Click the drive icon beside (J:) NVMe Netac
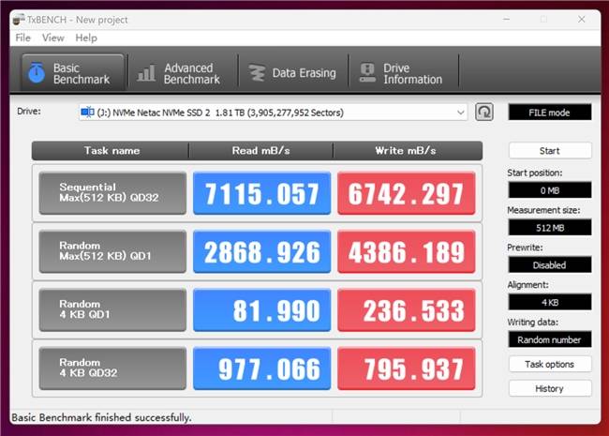 (x=87, y=113)
